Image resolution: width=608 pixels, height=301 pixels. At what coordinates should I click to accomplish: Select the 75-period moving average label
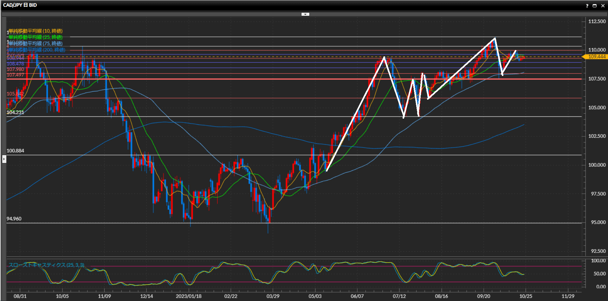[36, 44]
